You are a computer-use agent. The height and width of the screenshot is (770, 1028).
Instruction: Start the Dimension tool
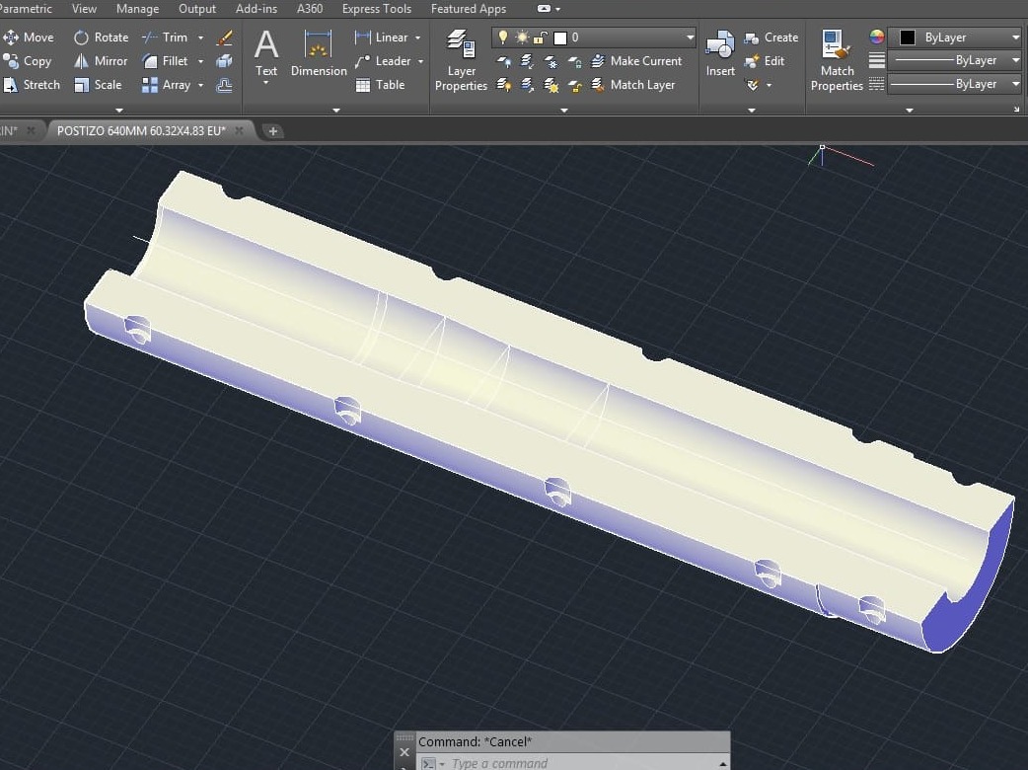click(319, 54)
